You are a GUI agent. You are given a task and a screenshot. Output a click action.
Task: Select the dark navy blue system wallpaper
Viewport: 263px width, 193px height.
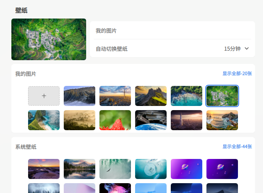[x=186, y=188]
